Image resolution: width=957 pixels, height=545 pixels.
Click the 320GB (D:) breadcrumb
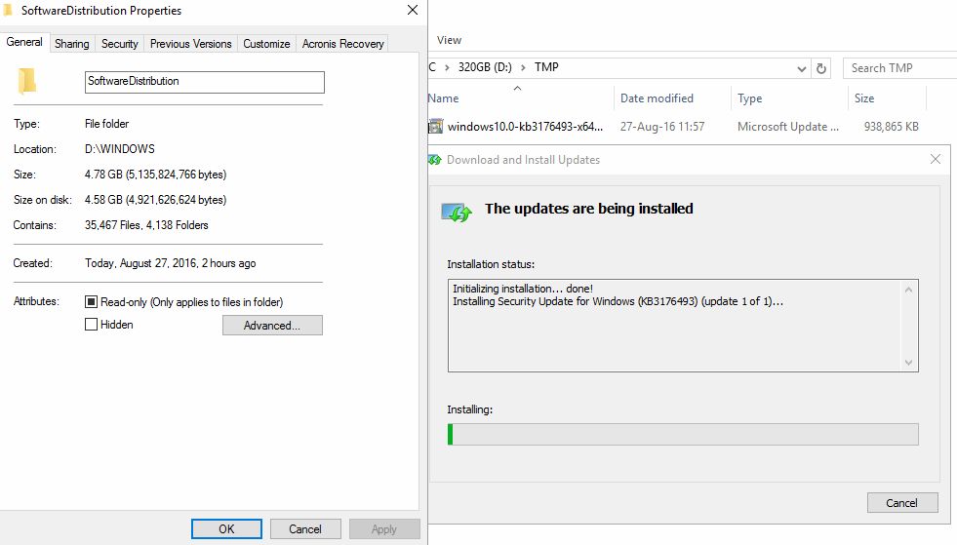pyautogui.click(x=485, y=67)
